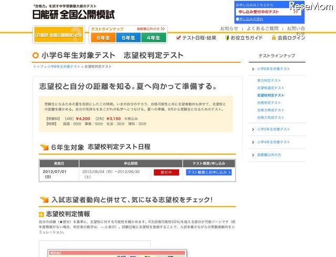Open お役立ちガイド menu item
The width and height of the screenshot is (336, 257).
pyautogui.click(x=246, y=38)
